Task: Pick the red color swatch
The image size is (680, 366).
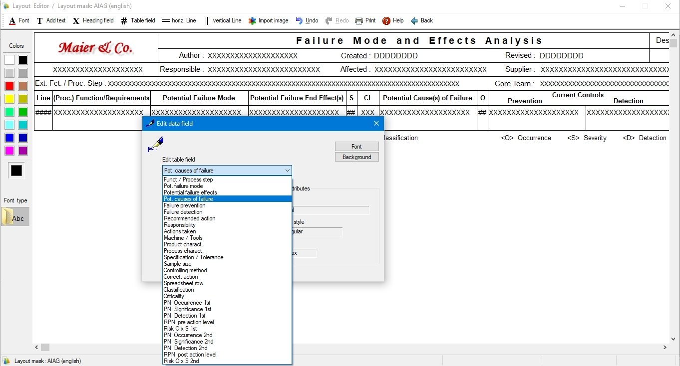Action: point(9,86)
